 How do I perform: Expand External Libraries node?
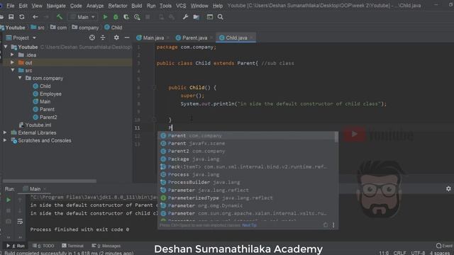pos(5,132)
